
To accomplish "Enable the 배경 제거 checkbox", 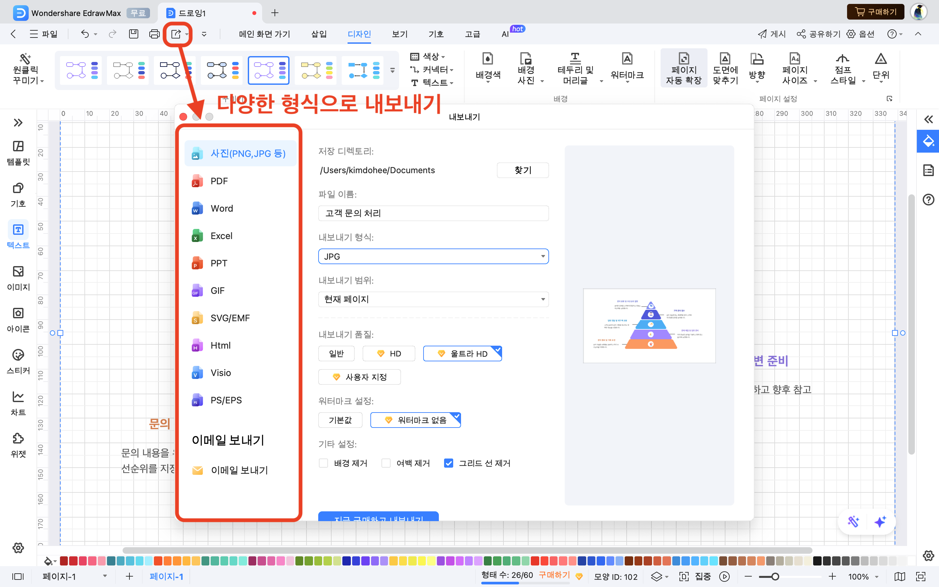I will [x=323, y=463].
